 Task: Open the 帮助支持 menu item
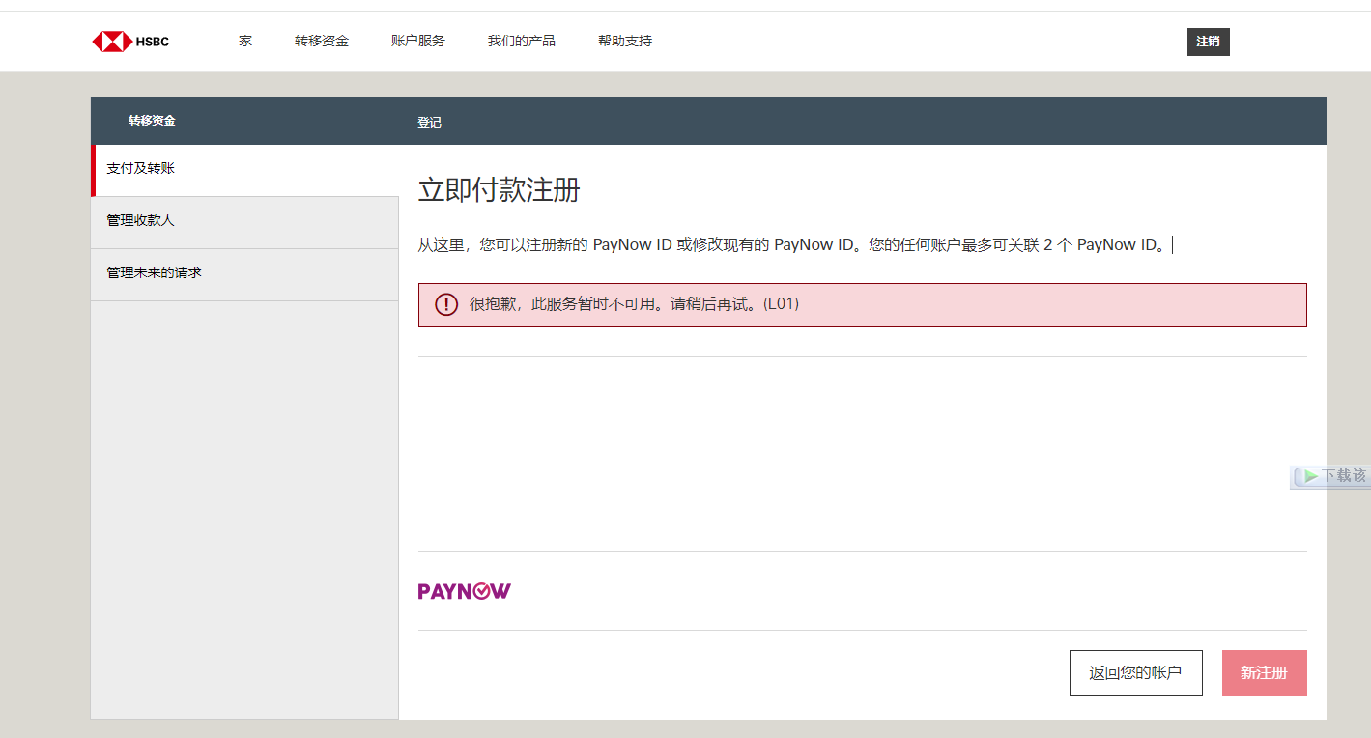pos(624,41)
